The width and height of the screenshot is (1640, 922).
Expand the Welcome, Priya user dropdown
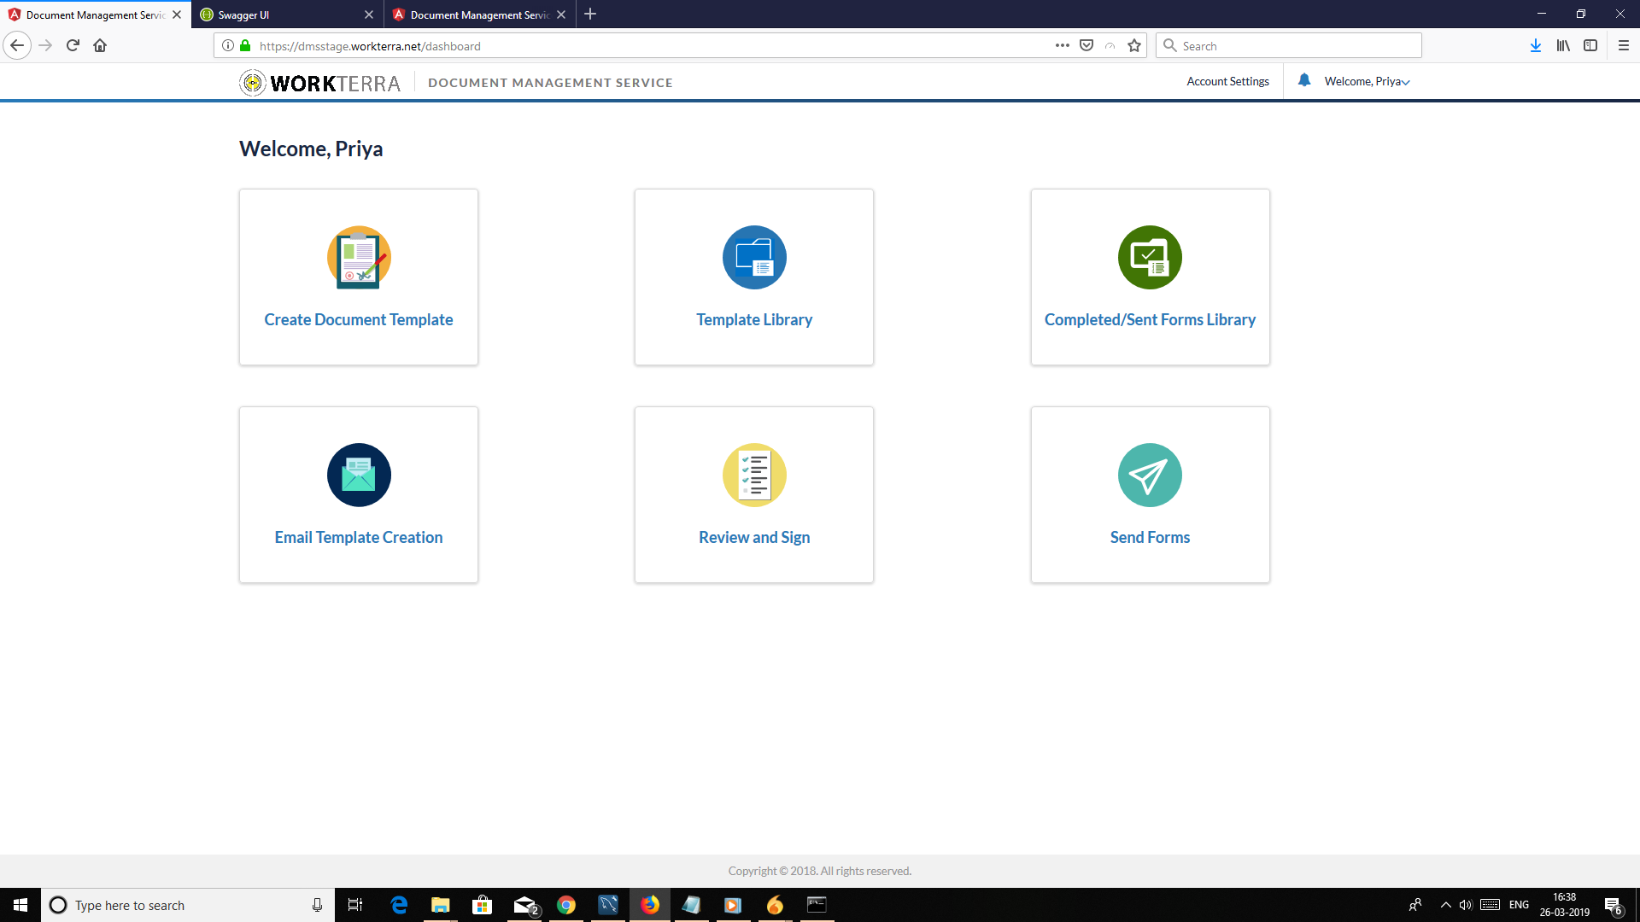[x=1367, y=82]
